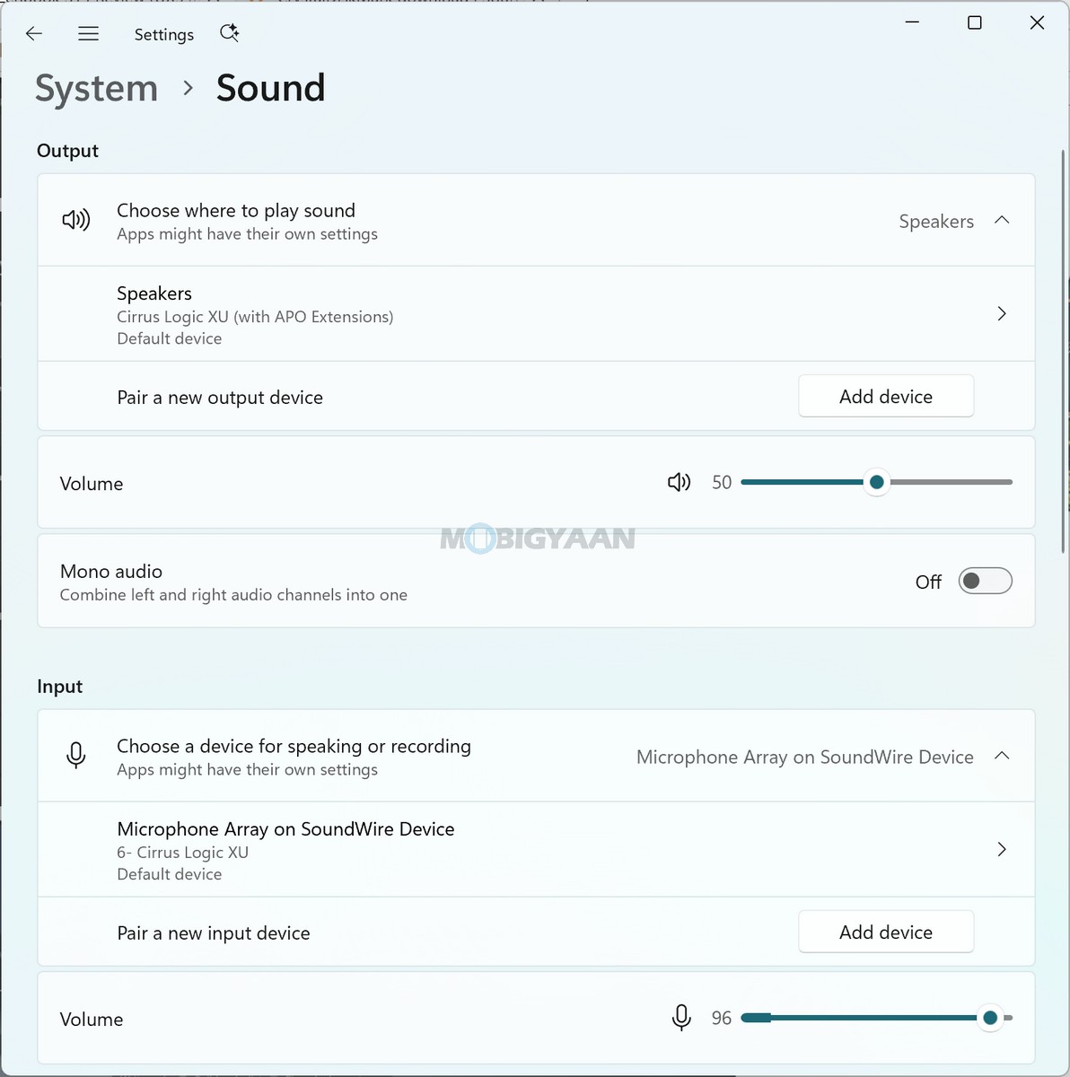The image size is (1070, 1077).
Task: Open Speakers properties with its right chevron
Action: click(x=1002, y=314)
